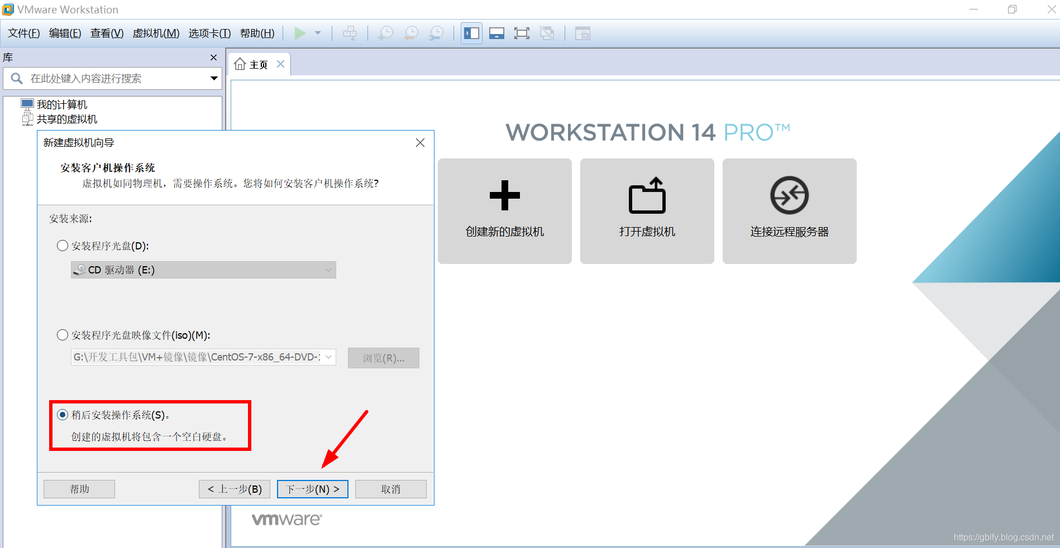Viewport: 1060px width, 548px height.
Task: Click the open virtual machine folder icon
Action: (x=647, y=195)
